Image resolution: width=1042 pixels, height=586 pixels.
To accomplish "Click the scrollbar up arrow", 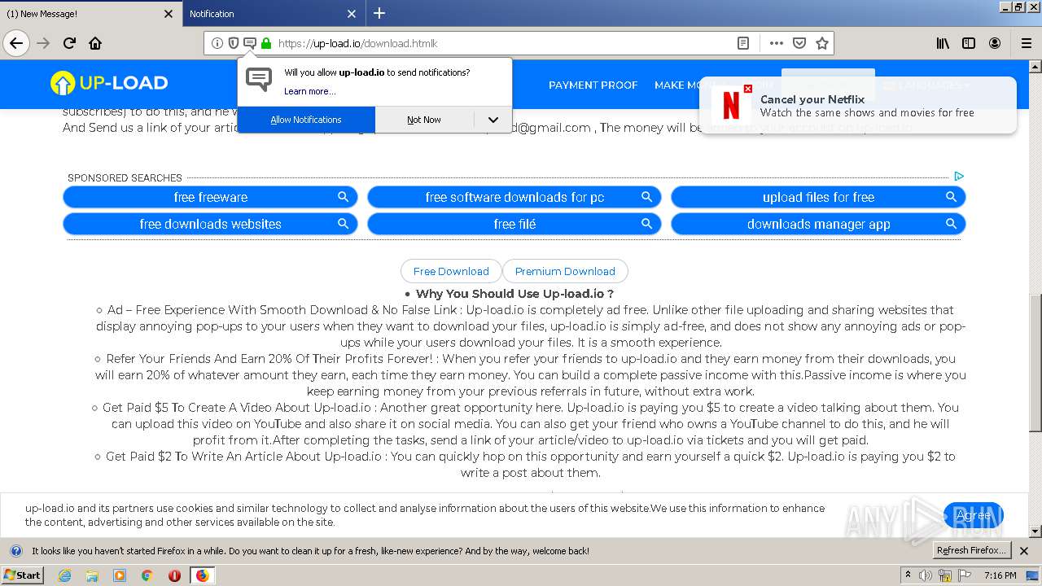I will (x=1035, y=67).
